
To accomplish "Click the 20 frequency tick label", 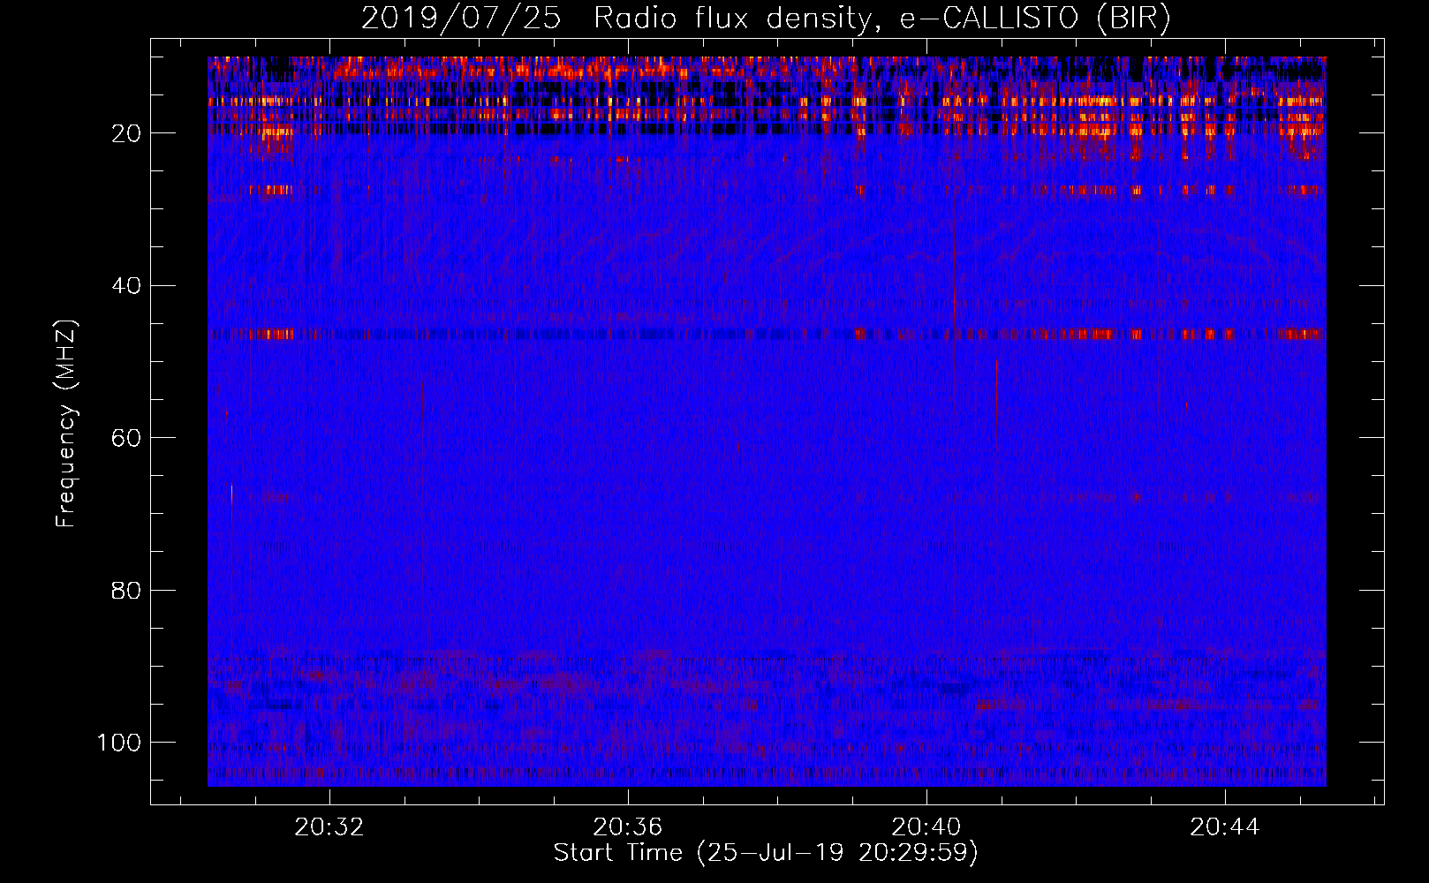I will tap(126, 133).
